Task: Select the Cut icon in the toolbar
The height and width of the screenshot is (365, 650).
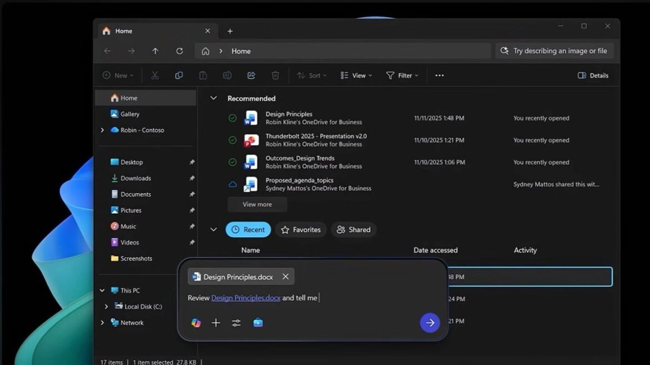Action: [x=155, y=75]
